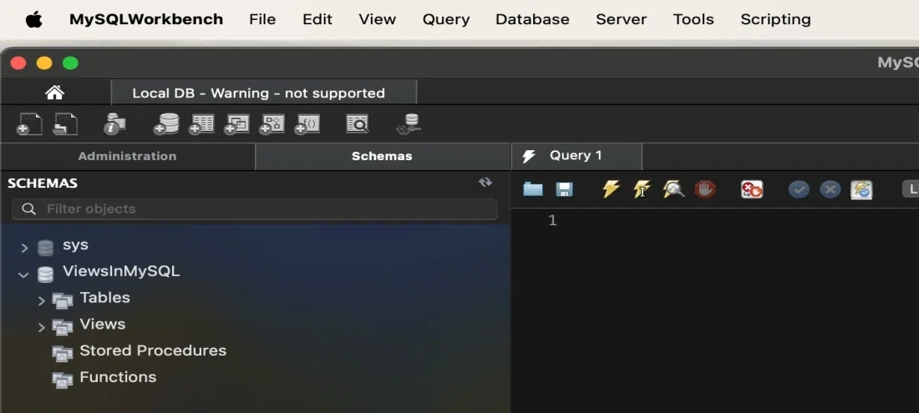Viewport: 919px width, 413px height.
Task: Create new table toolbar icon
Action: pos(201,124)
